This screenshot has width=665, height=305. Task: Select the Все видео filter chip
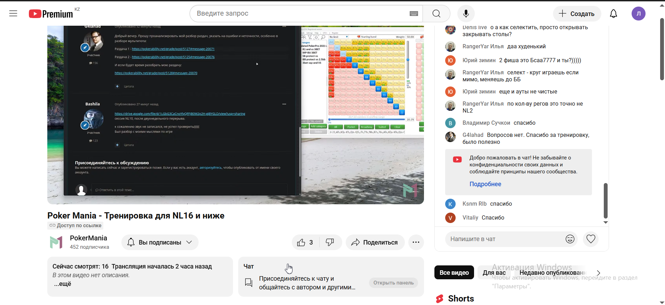tap(454, 273)
